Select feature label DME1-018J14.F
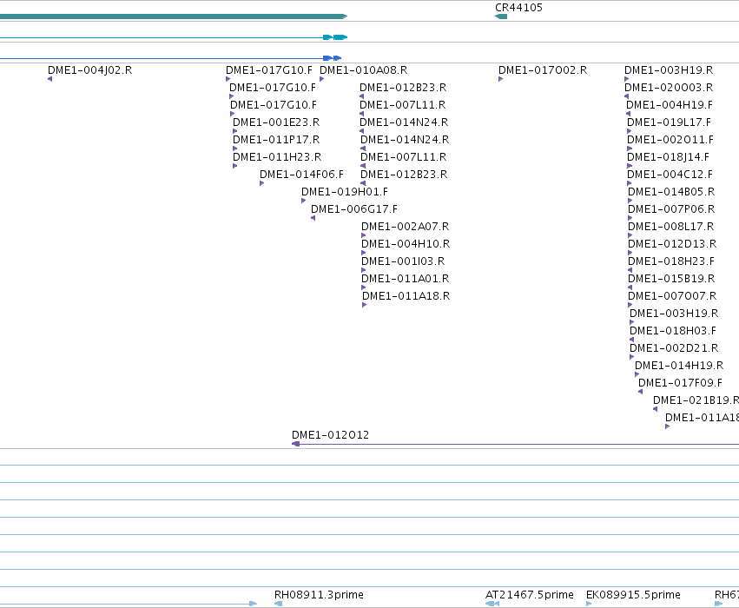The width and height of the screenshot is (739, 608). (x=668, y=157)
